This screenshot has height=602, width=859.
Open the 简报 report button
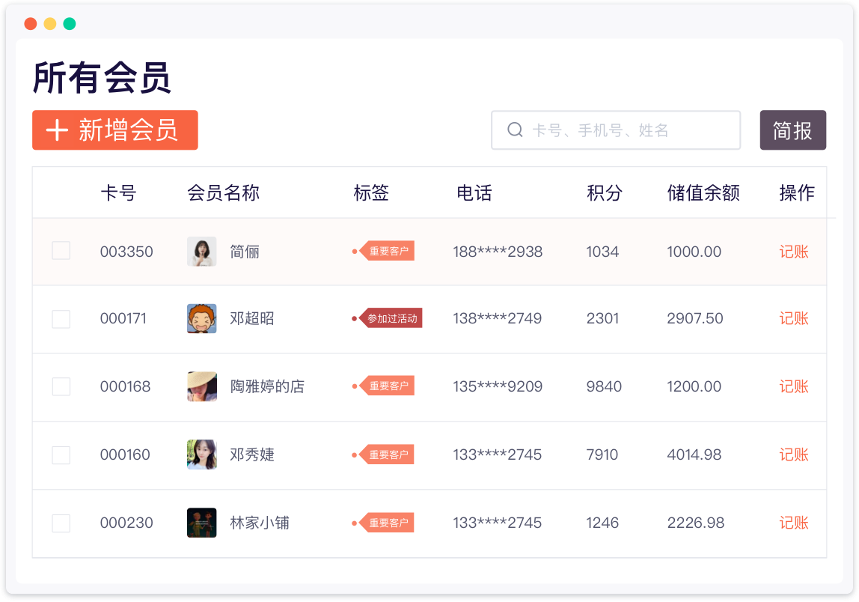792,130
